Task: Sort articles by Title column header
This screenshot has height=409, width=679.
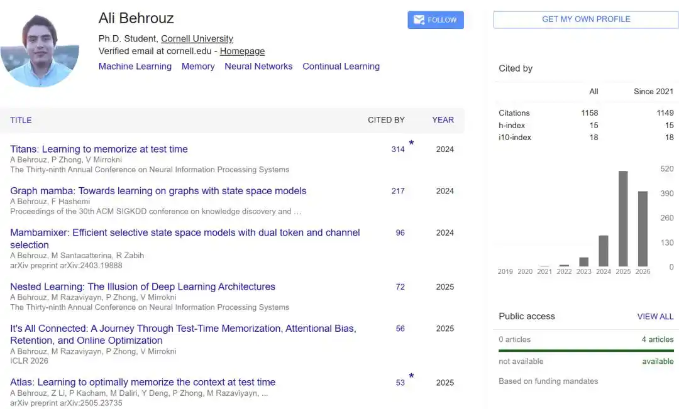Action: (21, 121)
